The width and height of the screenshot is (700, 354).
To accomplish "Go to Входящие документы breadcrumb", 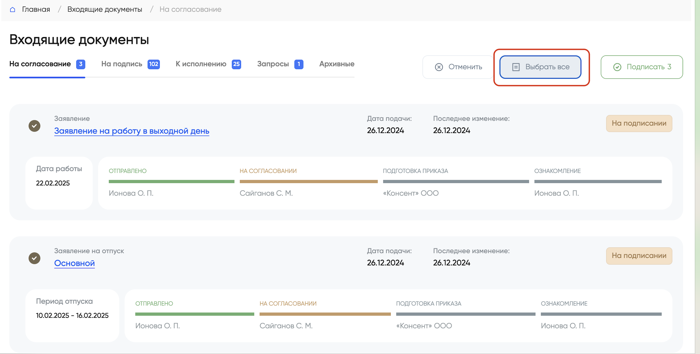I will tap(104, 9).
